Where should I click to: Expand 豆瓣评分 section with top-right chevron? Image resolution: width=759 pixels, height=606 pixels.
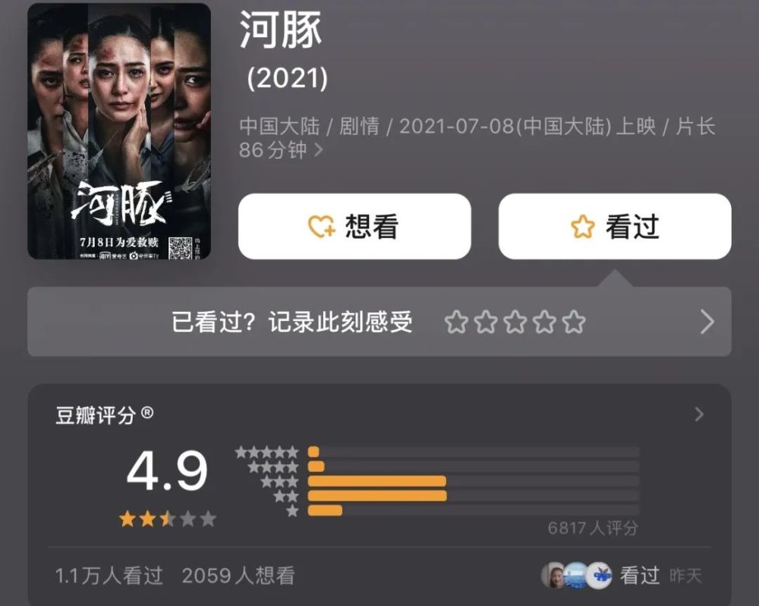699,414
